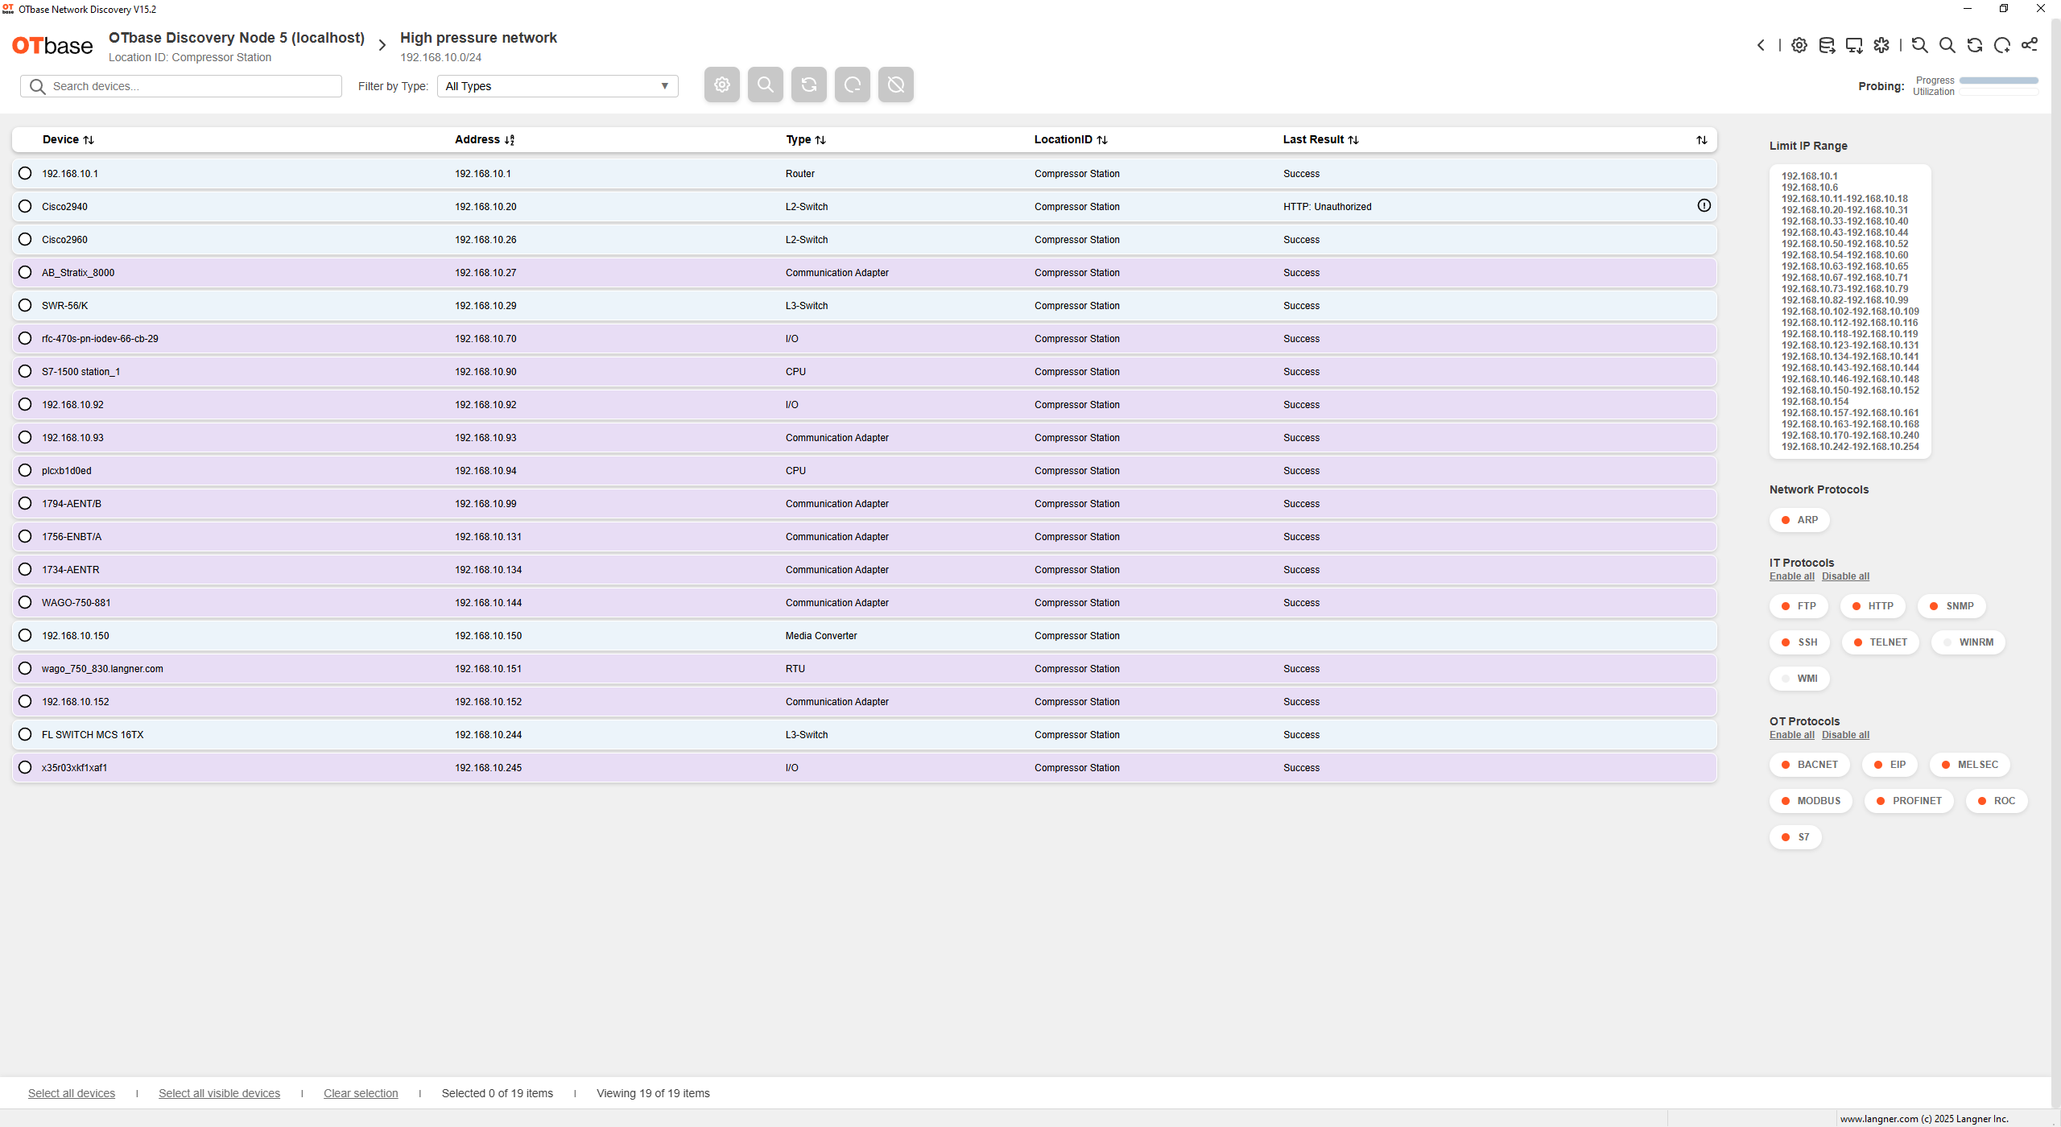The height and width of the screenshot is (1127, 2061).
Task: Focus the Search devices input field
Action: coord(181,86)
